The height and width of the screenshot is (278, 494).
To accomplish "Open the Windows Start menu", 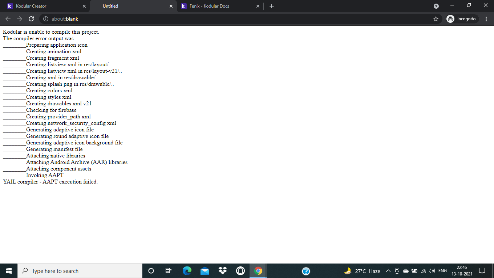I will [9, 271].
